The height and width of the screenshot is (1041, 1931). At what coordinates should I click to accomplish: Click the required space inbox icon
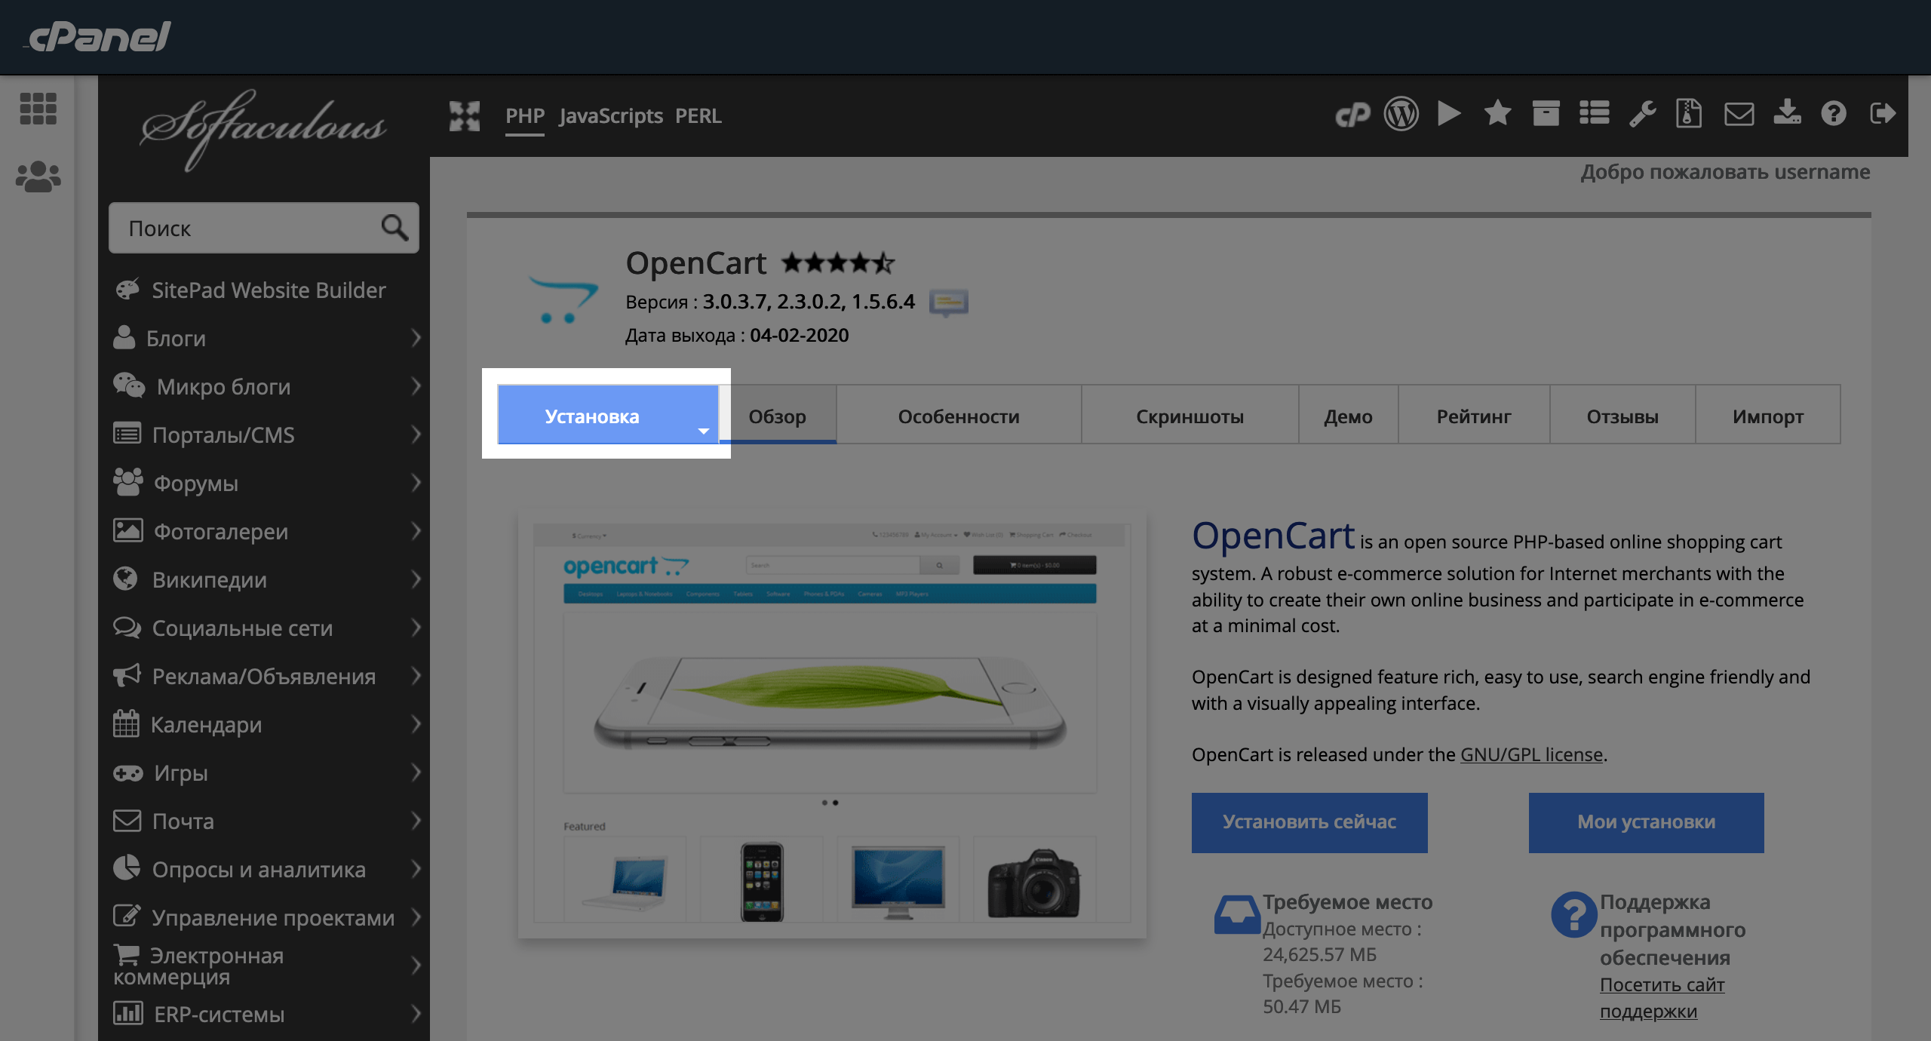coord(1237,914)
